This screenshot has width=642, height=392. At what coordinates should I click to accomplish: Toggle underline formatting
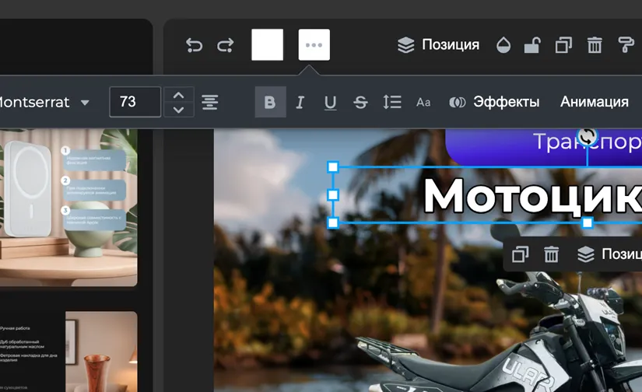tap(330, 102)
